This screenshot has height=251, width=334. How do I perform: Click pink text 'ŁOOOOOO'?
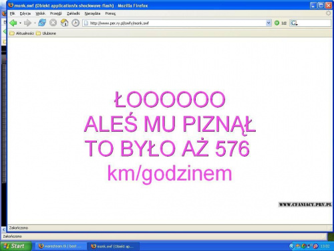click(x=170, y=100)
